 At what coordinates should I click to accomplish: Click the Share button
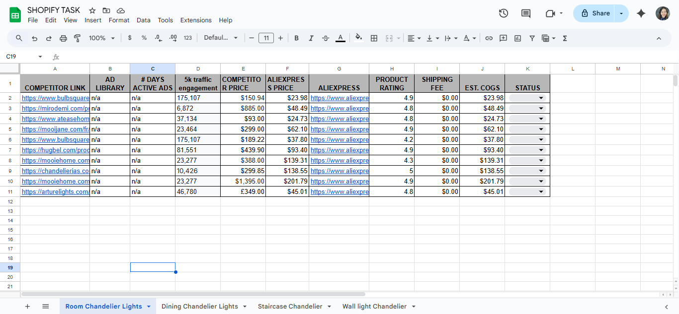595,13
